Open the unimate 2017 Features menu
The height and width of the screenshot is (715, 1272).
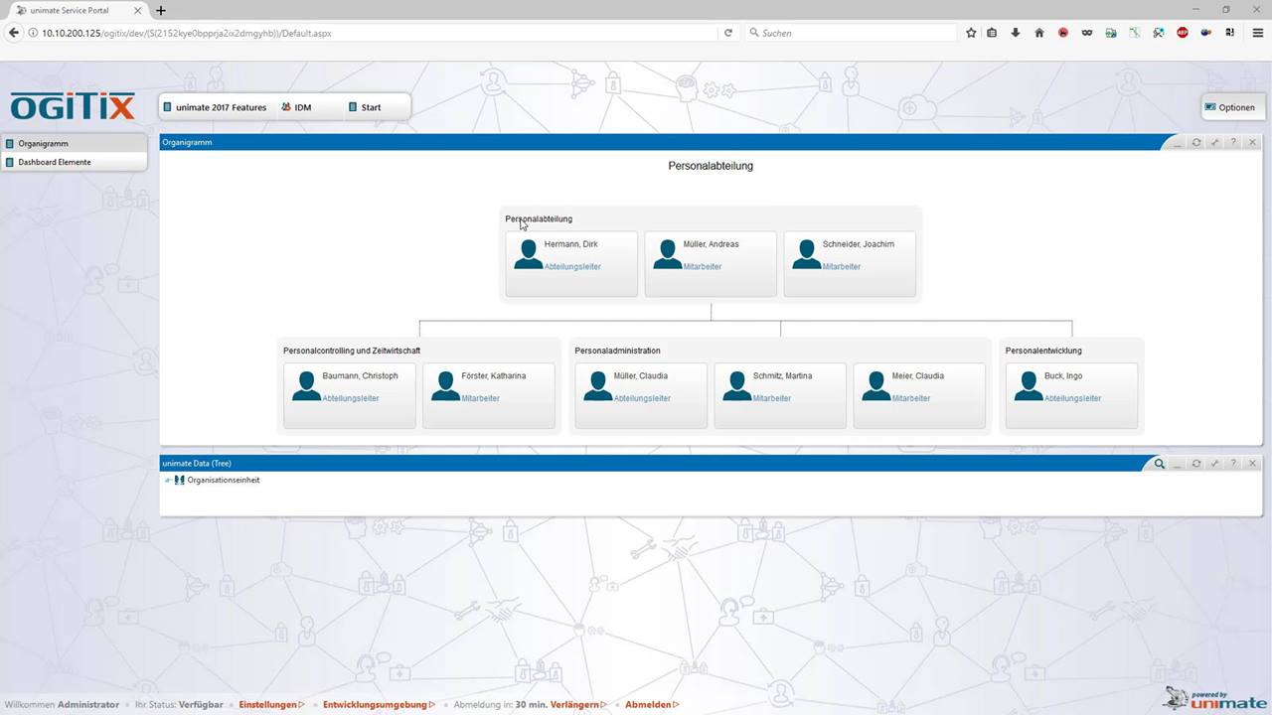pos(215,107)
